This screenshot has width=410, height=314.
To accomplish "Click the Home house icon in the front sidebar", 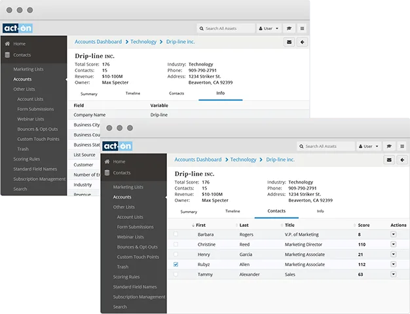I will pos(107,161).
